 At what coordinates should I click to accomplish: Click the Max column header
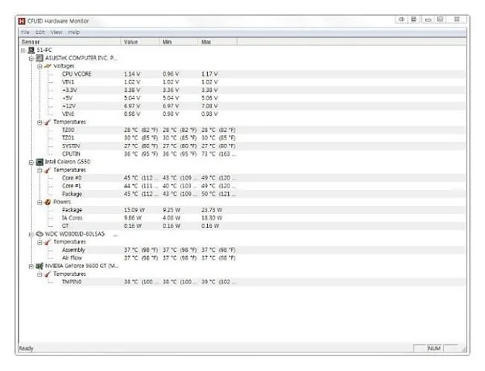pyautogui.click(x=218, y=42)
